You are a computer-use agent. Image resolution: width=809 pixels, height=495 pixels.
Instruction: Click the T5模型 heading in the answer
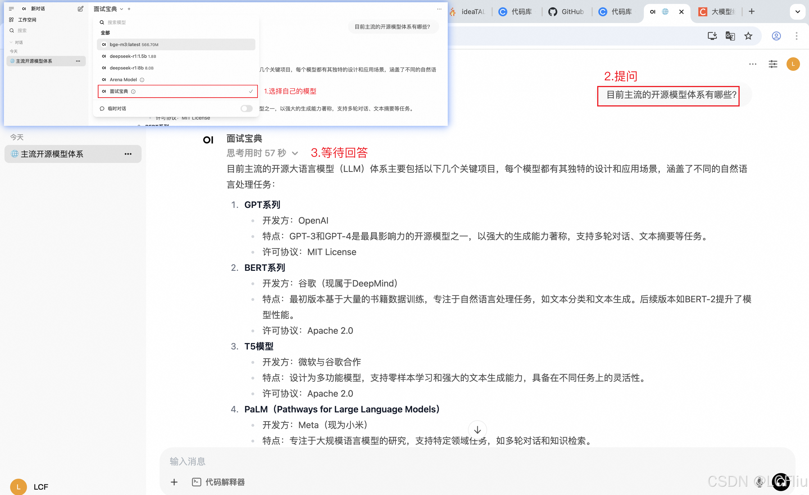(x=259, y=346)
